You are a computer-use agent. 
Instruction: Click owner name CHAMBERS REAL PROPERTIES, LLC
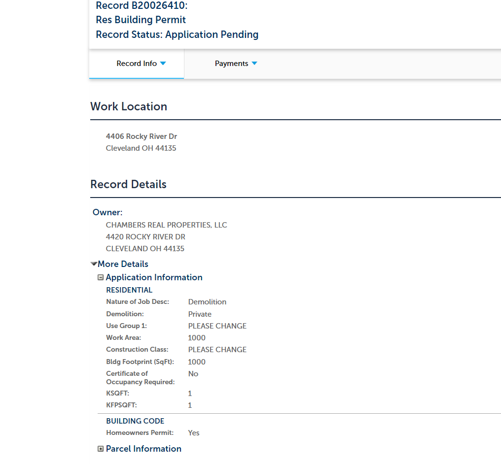(x=167, y=225)
